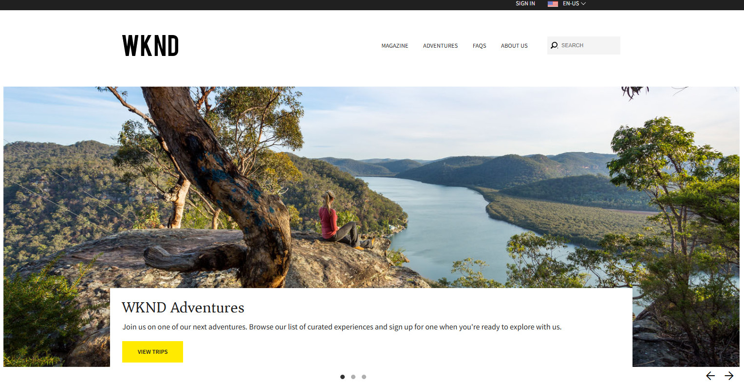Image resolution: width=744 pixels, height=382 pixels.
Task: Select the third carousel indicator dot
Action: pos(364,377)
